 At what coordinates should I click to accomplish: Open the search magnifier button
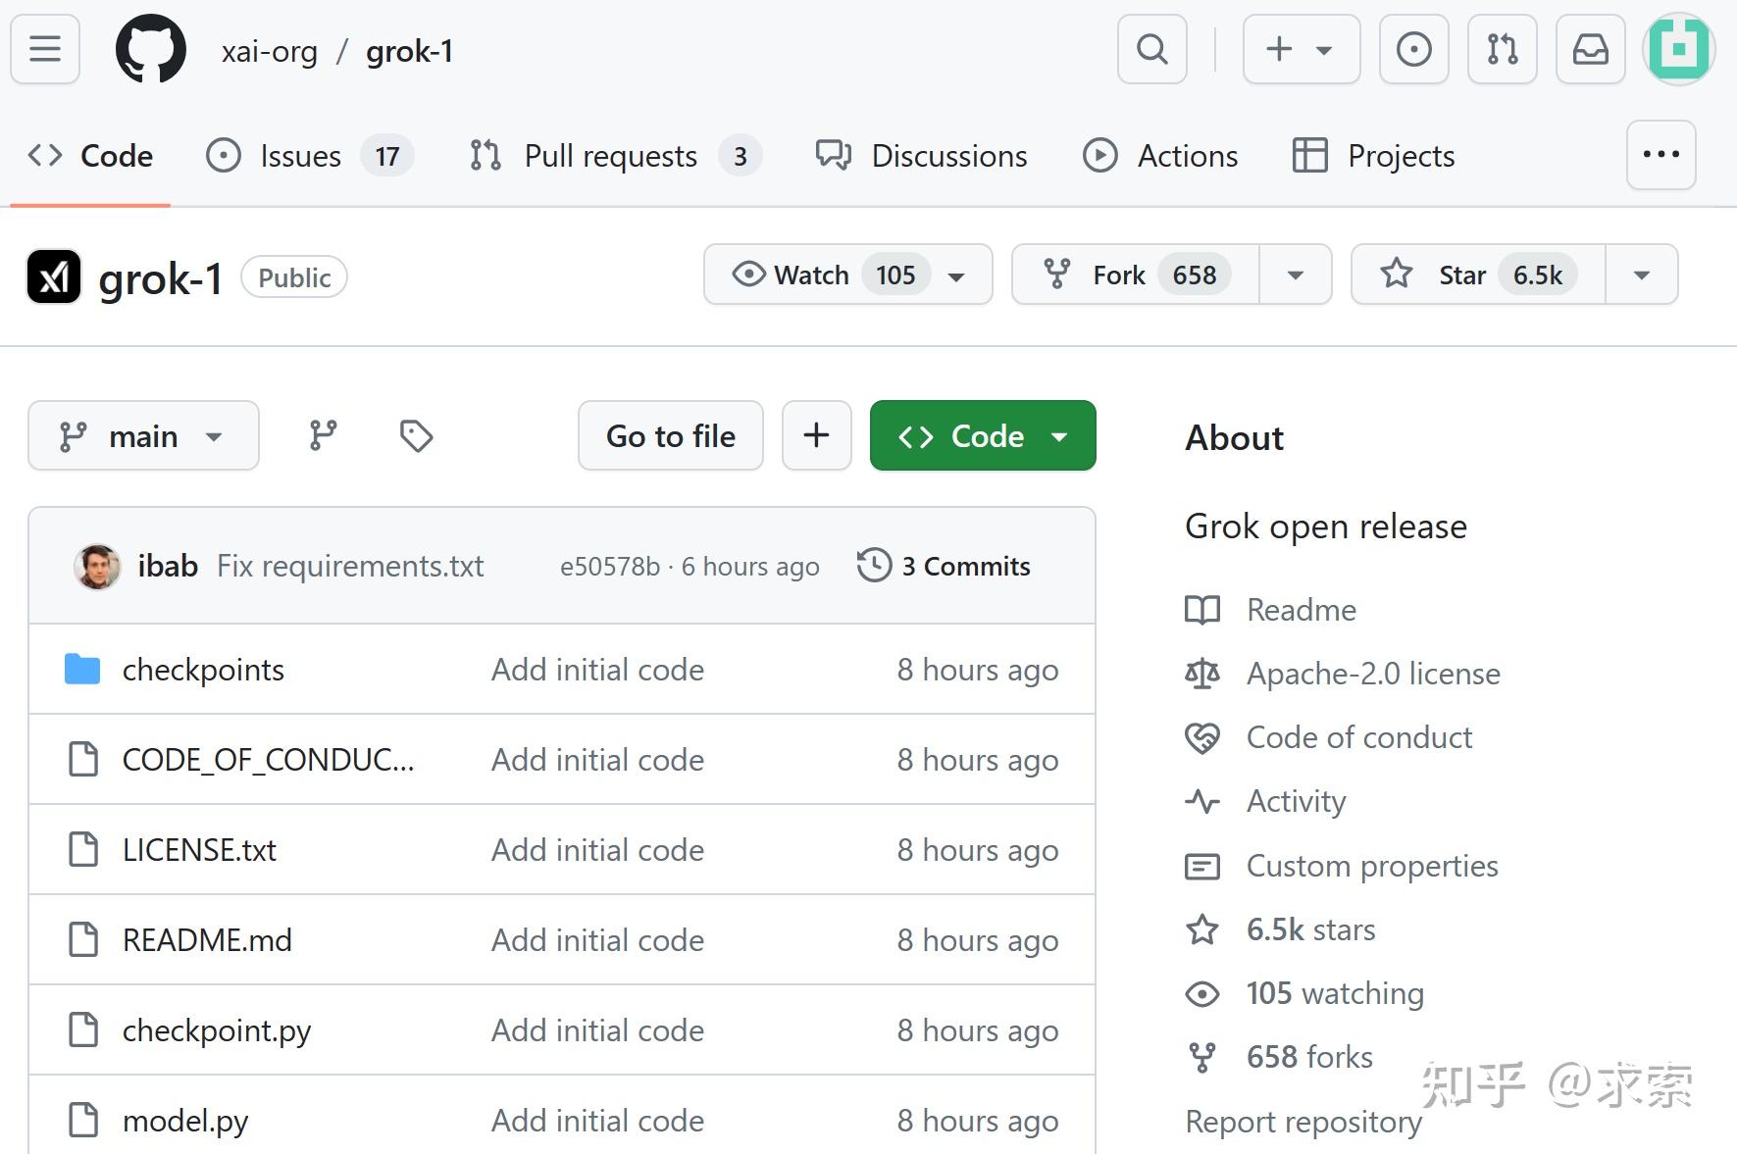click(x=1152, y=49)
